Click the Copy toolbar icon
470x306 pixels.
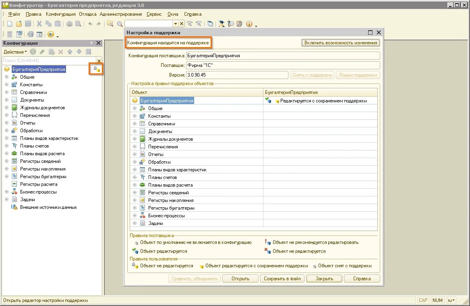[x=49, y=24]
